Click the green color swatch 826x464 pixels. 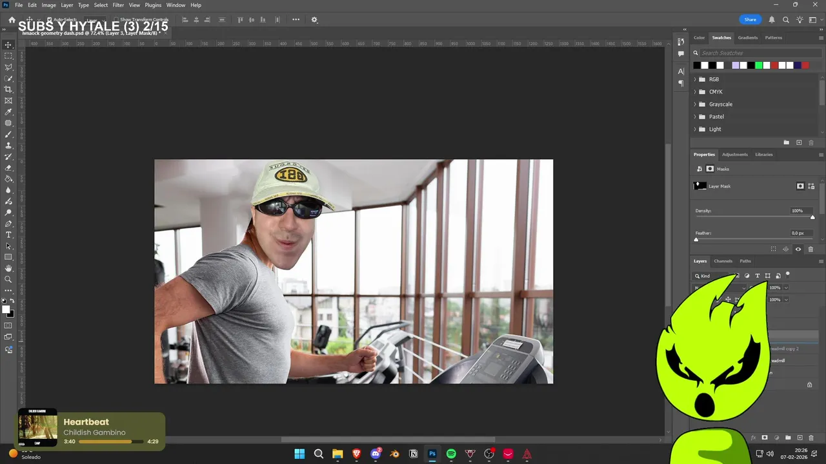tap(759, 65)
